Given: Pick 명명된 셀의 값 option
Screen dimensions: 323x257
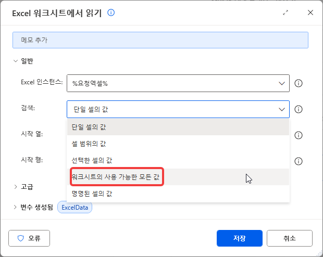Looking at the screenshot, I should click(178, 194).
